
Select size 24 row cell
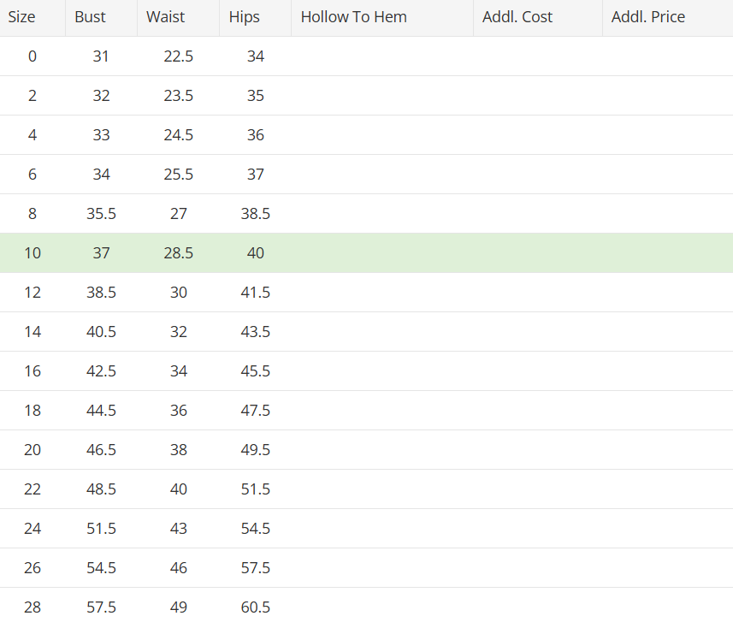pos(33,528)
